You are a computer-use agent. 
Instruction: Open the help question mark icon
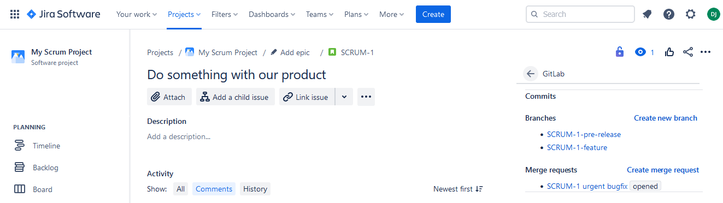point(669,14)
